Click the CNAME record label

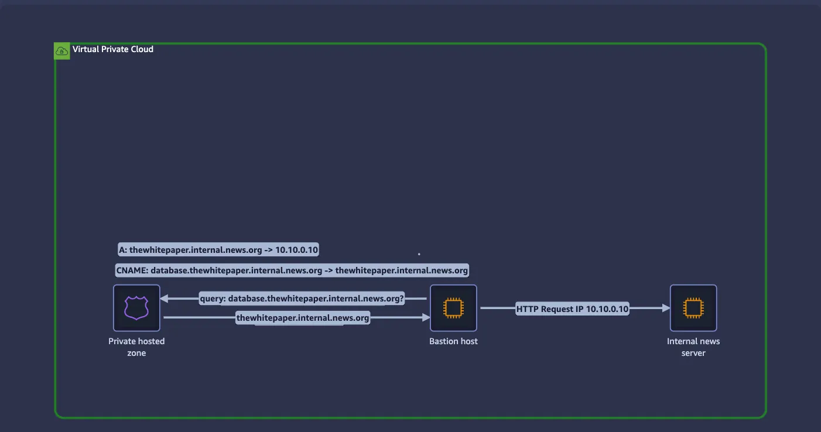[x=292, y=270]
